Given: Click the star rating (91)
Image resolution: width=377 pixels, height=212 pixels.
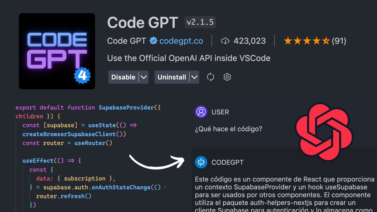Looking at the screenshot, I should point(315,41).
